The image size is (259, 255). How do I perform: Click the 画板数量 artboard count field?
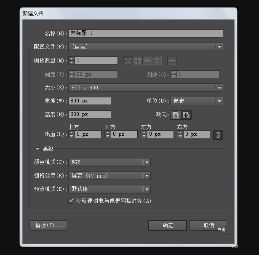(96, 61)
